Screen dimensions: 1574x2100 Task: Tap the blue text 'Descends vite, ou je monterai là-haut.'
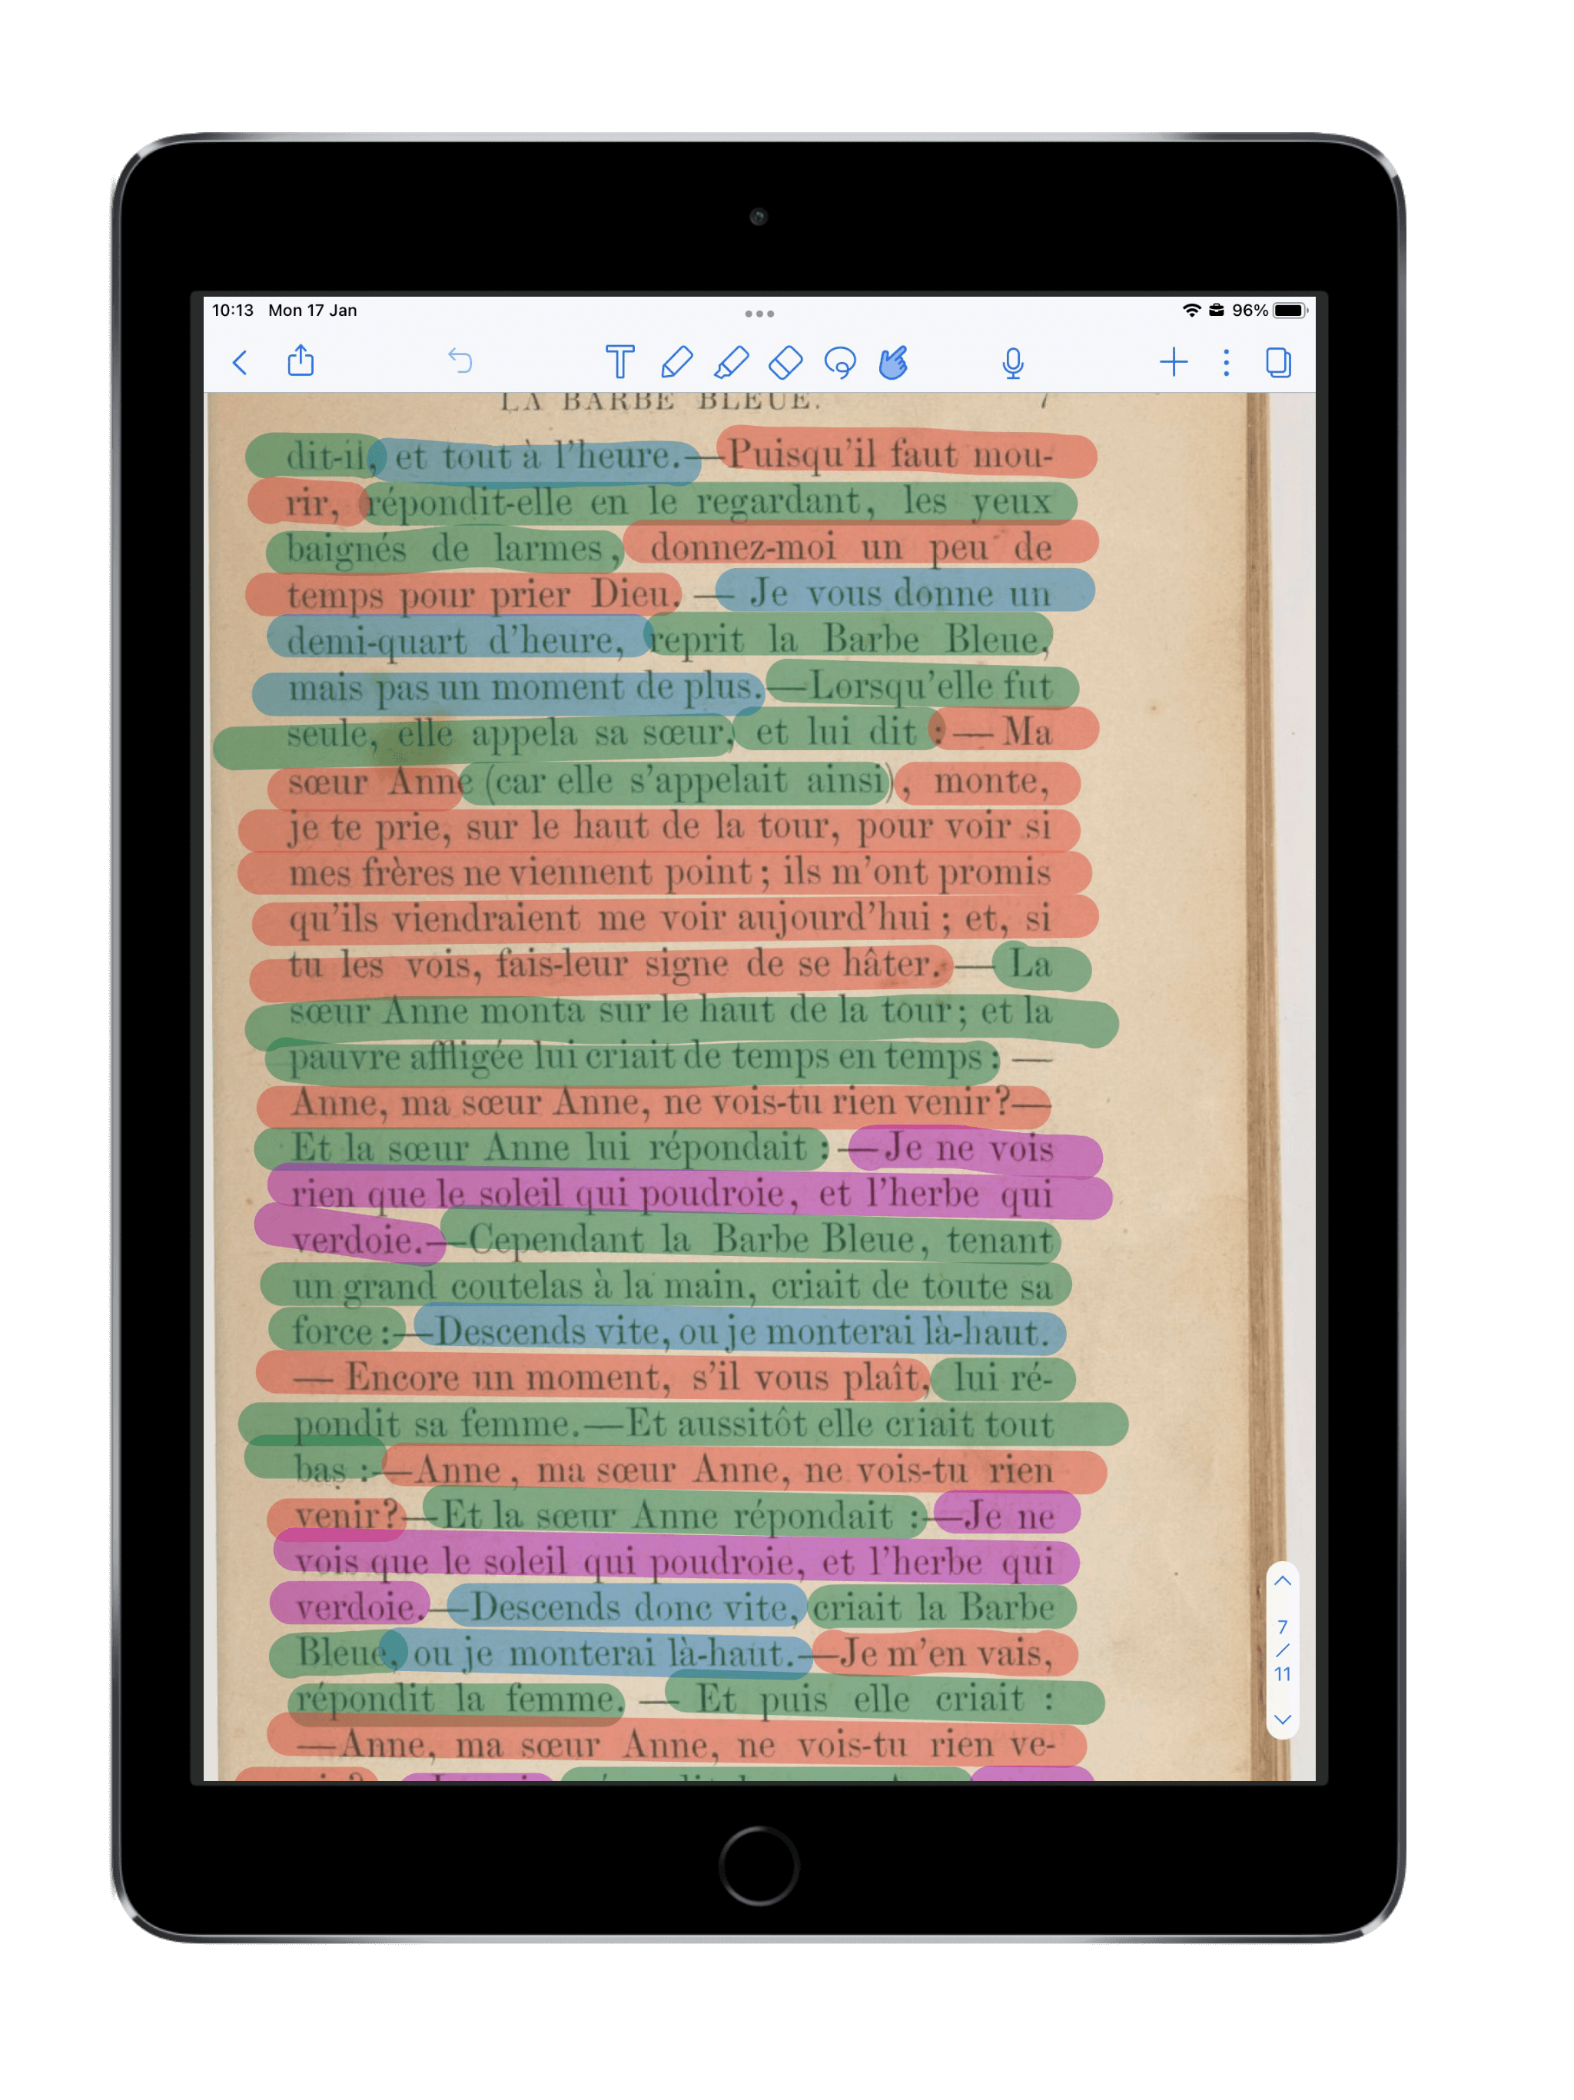tap(742, 1332)
